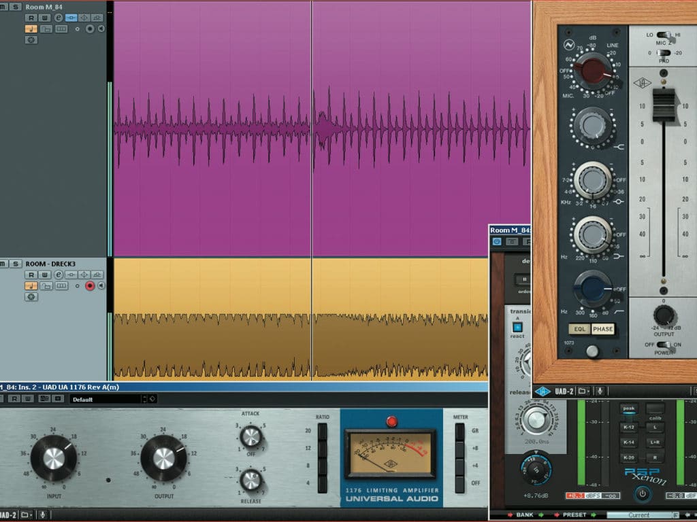Switch the 1176 meter OFF
This screenshot has width=697, height=522.
point(459,483)
